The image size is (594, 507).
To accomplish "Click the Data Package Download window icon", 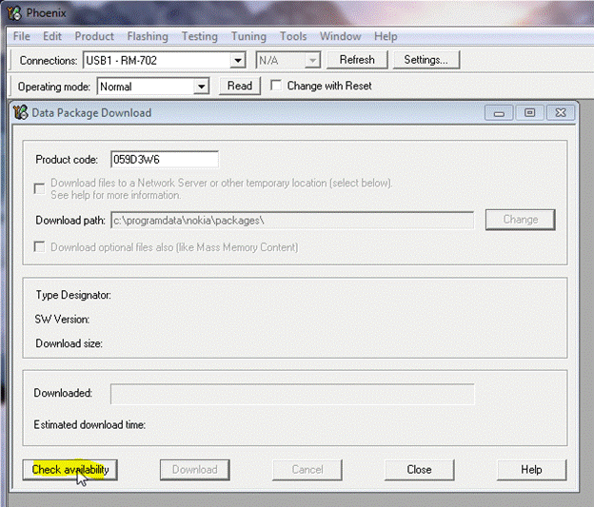I will click(x=20, y=112).
